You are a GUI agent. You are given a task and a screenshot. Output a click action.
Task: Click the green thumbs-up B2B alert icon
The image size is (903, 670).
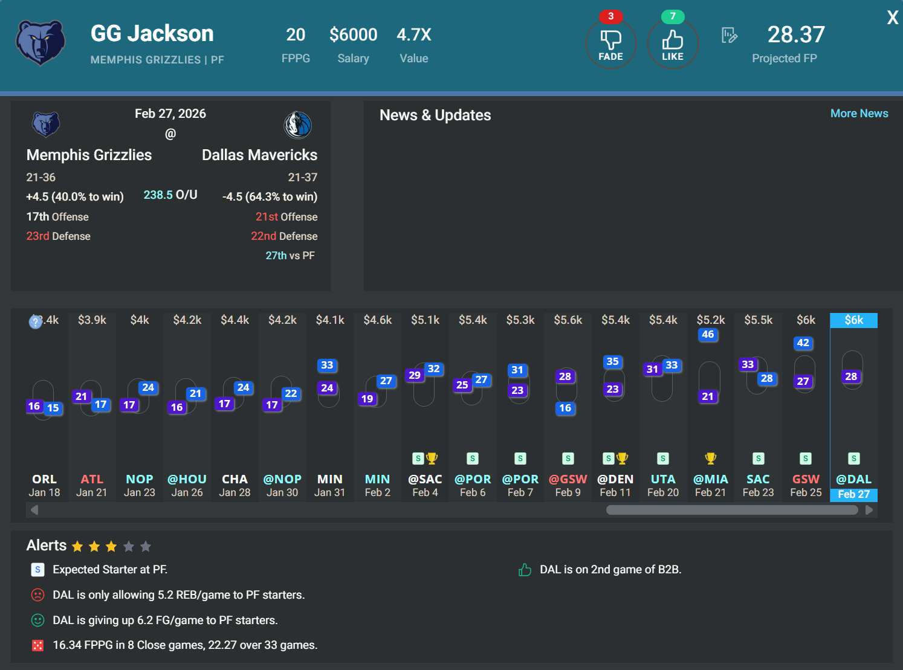pos(525,570)
